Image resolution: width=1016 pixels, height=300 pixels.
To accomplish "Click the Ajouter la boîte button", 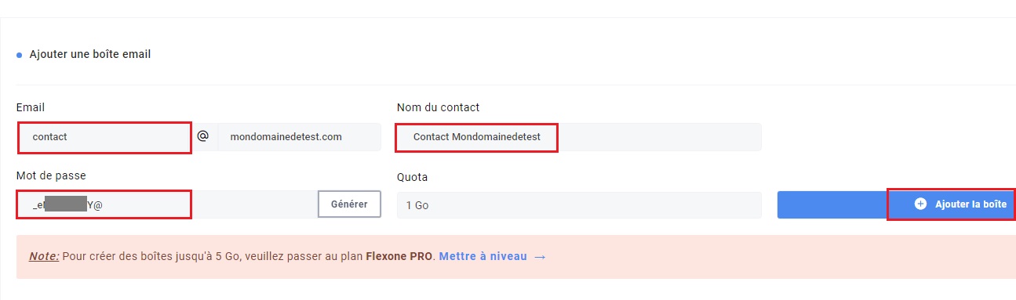I will pos(951,204).
